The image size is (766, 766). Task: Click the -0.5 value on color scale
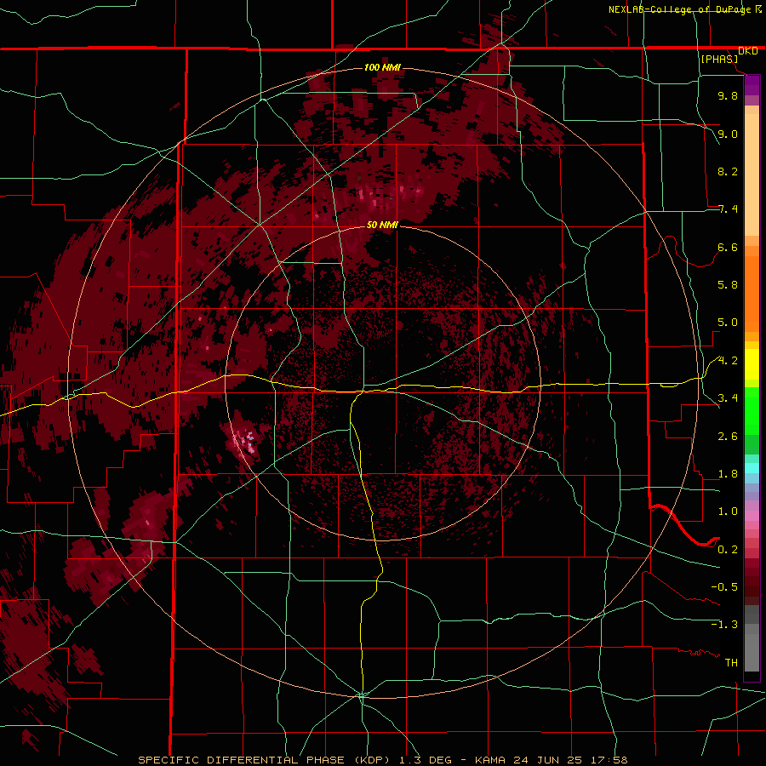coord(724,586)
